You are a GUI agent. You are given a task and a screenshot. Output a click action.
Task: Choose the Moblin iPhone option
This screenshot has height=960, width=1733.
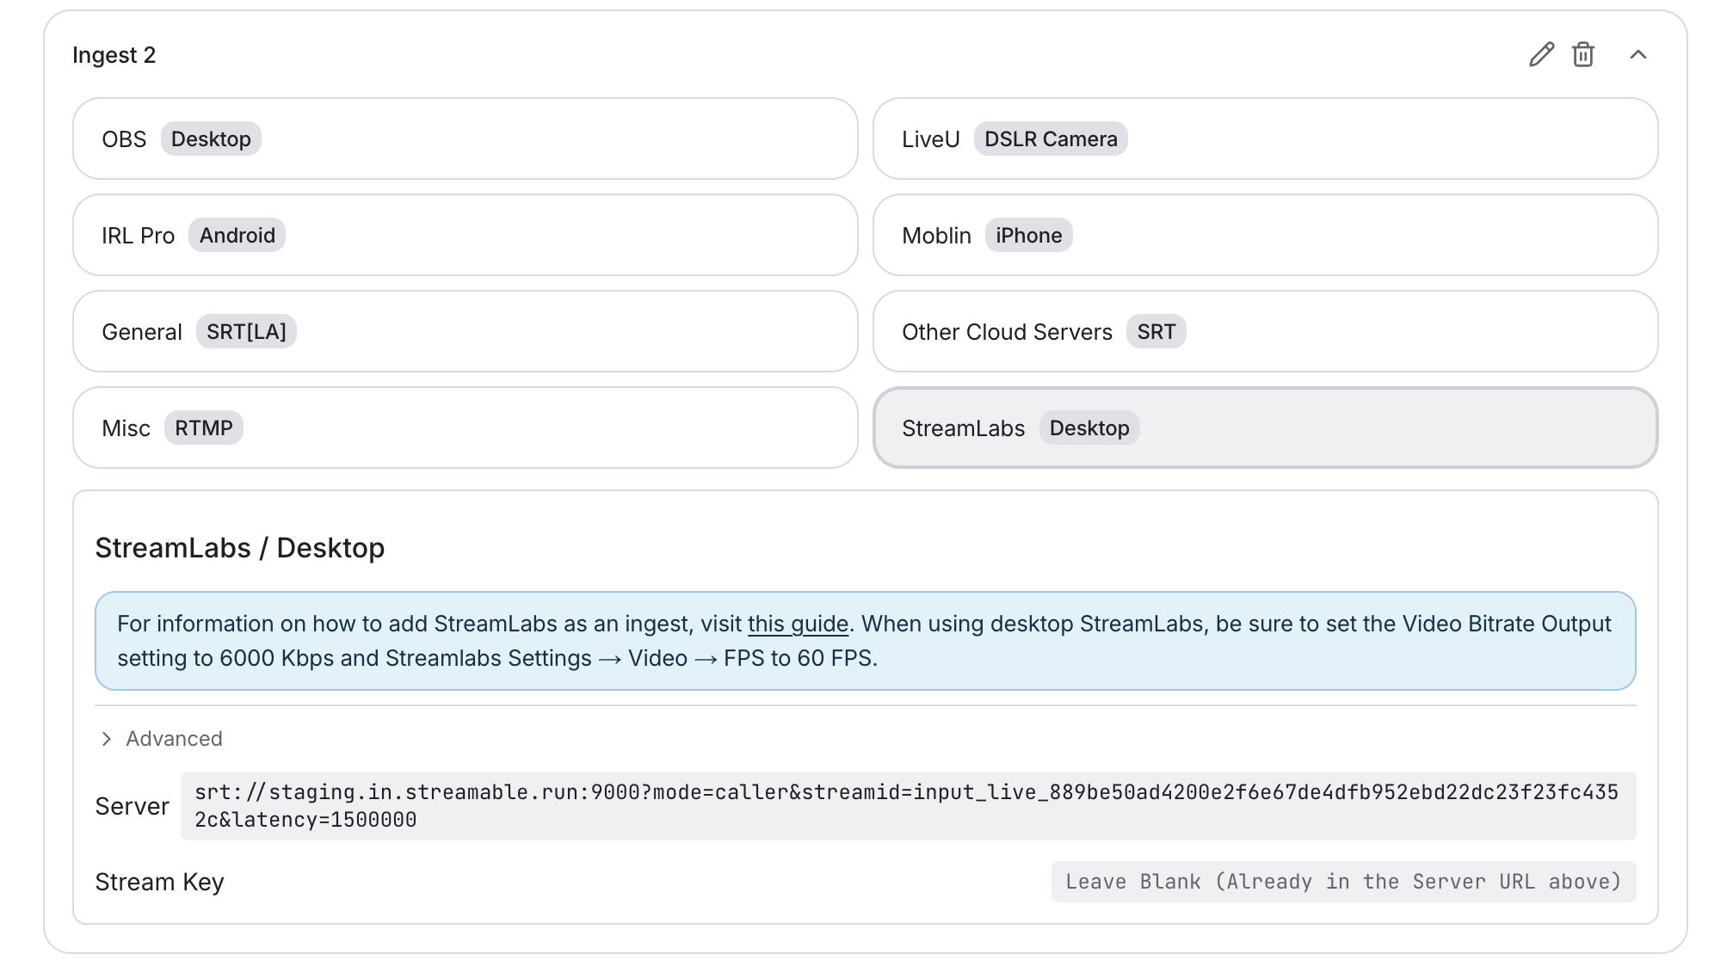coord(1266,235)
